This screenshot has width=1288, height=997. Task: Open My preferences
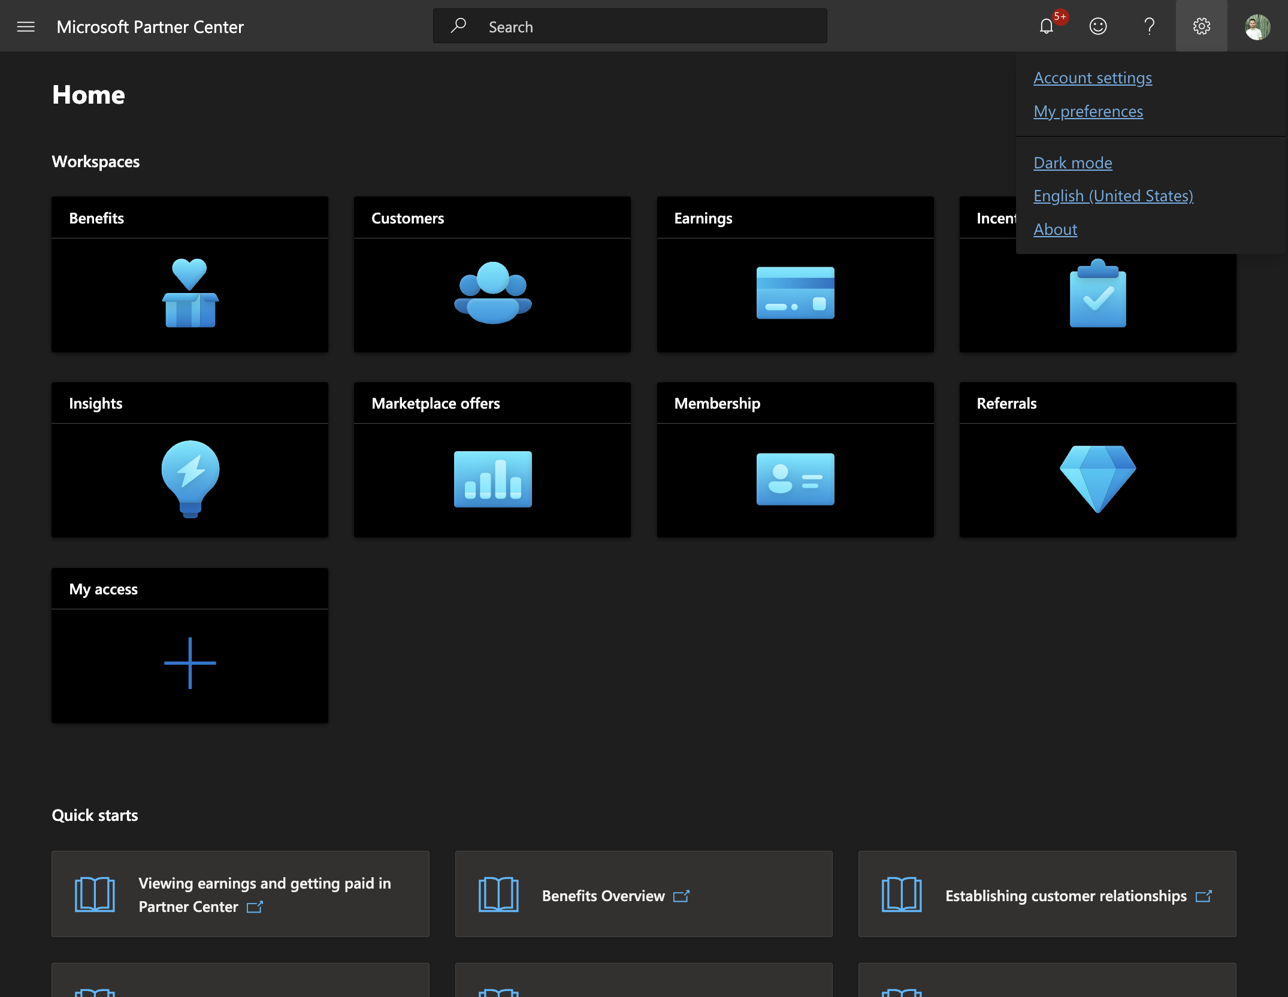pos(1088,111)
